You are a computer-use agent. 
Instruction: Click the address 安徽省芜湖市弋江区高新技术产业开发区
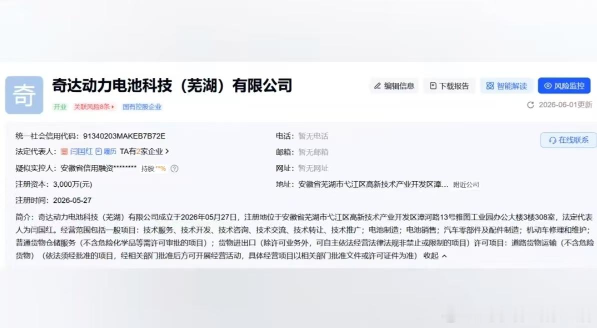[x=373, y=184]
